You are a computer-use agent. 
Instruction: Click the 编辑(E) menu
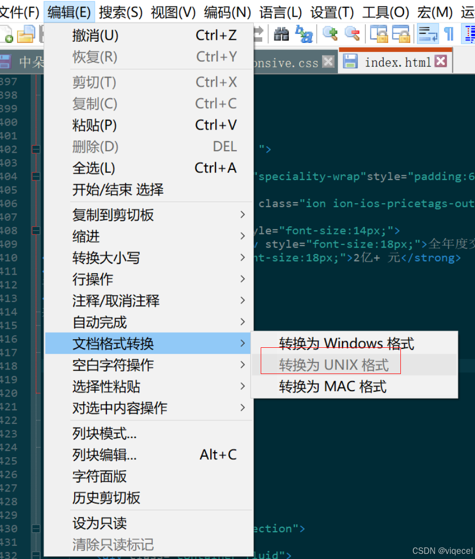(x=69, y=13)
